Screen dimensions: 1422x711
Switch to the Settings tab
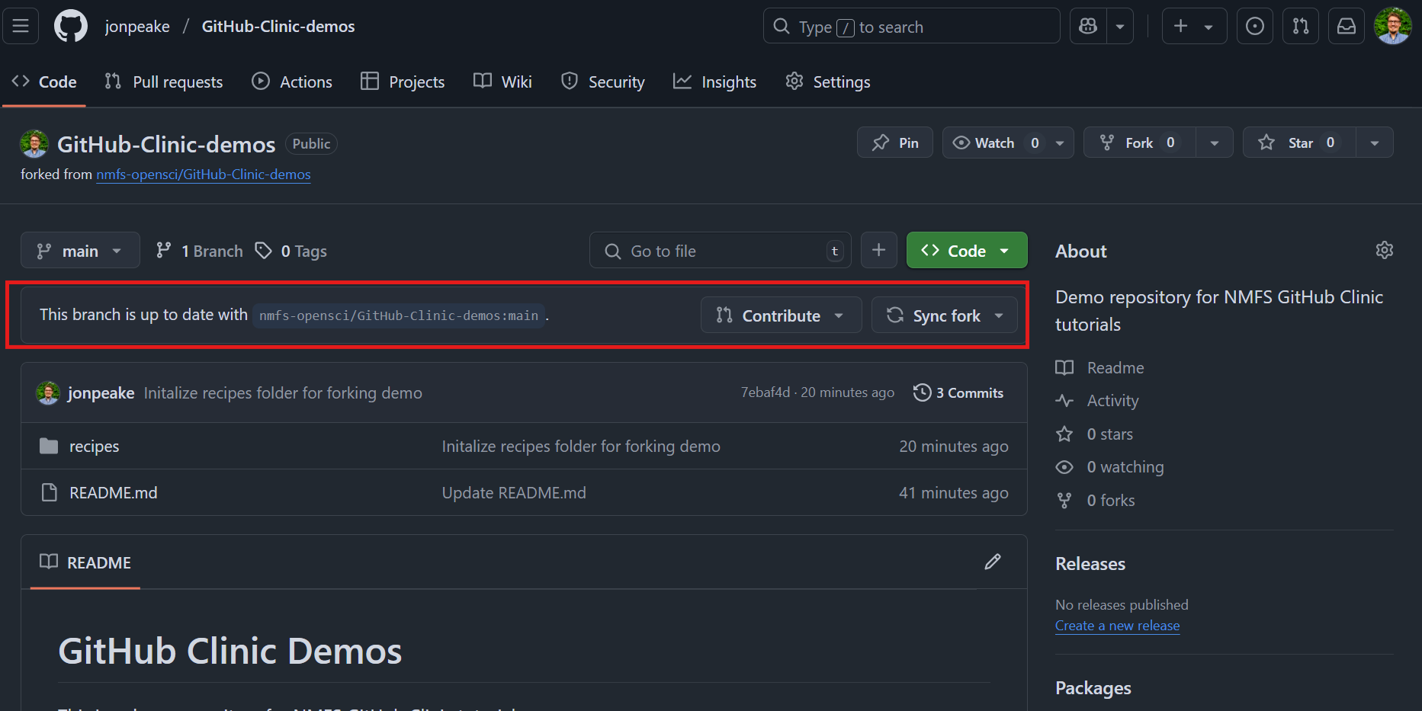828,82
